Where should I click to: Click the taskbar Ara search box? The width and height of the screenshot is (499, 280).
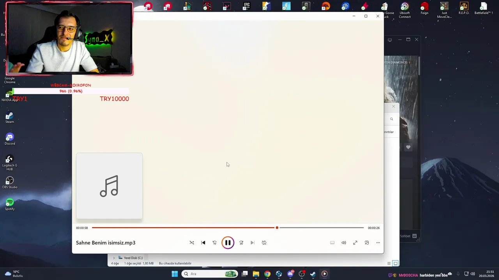[211, 274]
